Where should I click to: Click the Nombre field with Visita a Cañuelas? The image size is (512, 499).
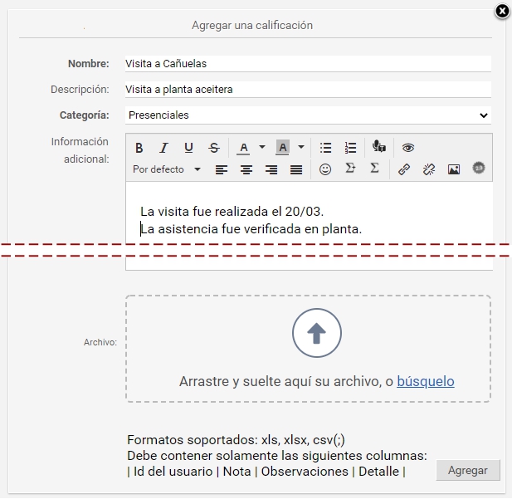[308, 64]
